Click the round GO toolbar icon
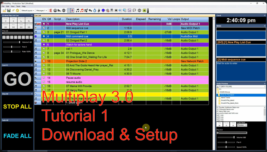Screen dimensions: 267x152 point(64,11)
